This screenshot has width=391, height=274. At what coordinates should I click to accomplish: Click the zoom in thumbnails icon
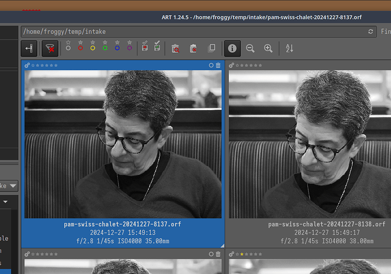click(268, 49)
